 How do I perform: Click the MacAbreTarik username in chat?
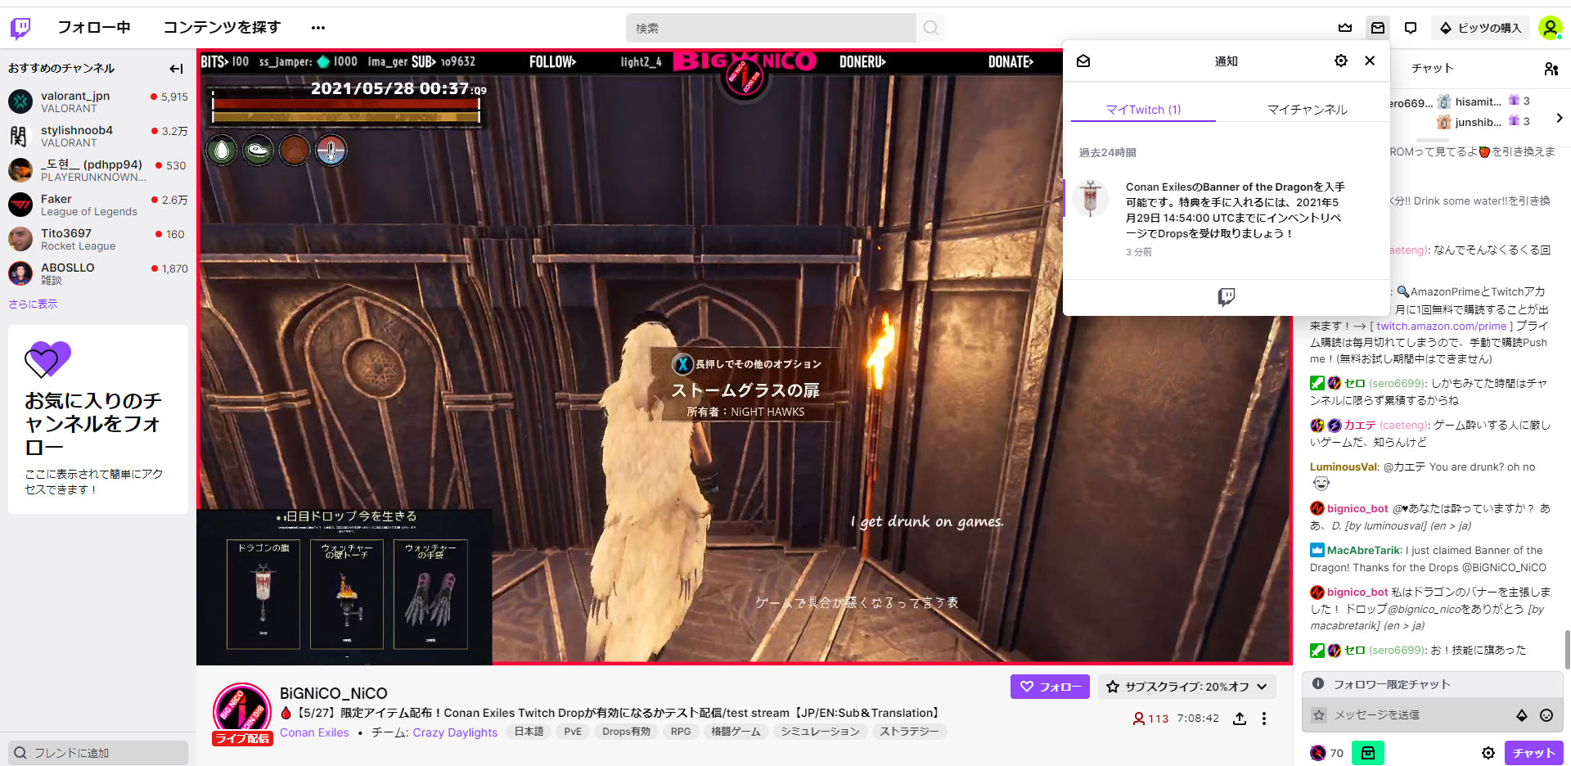[1364, 551]
